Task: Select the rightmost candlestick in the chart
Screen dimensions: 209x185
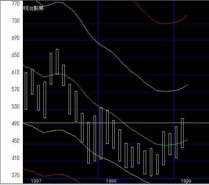Action: [x=182, y=133]
